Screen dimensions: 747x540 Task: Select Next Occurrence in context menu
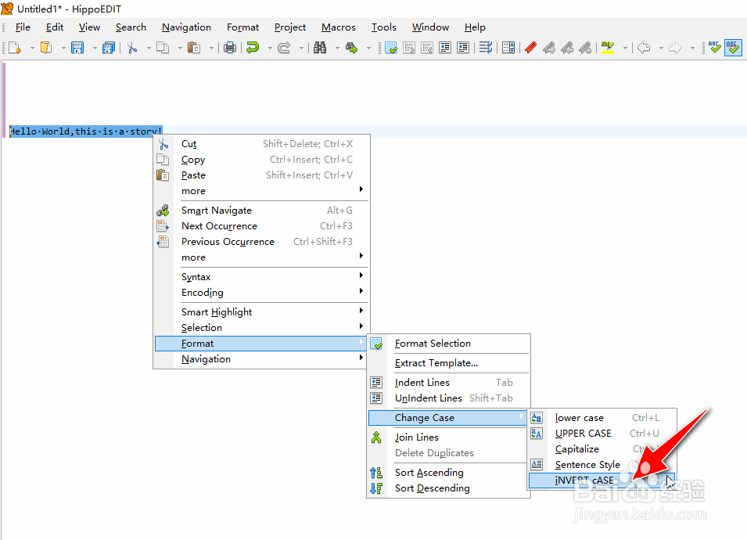[261, 226]
